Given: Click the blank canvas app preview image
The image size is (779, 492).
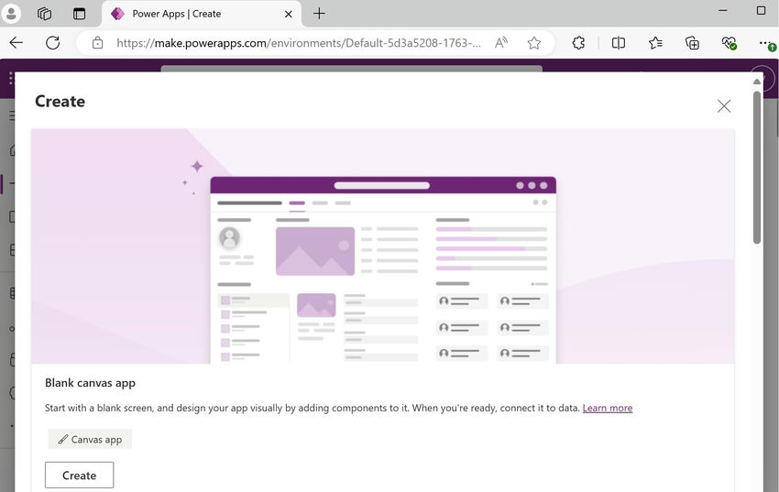Looking at the screenshot, I should pos(383,246).
